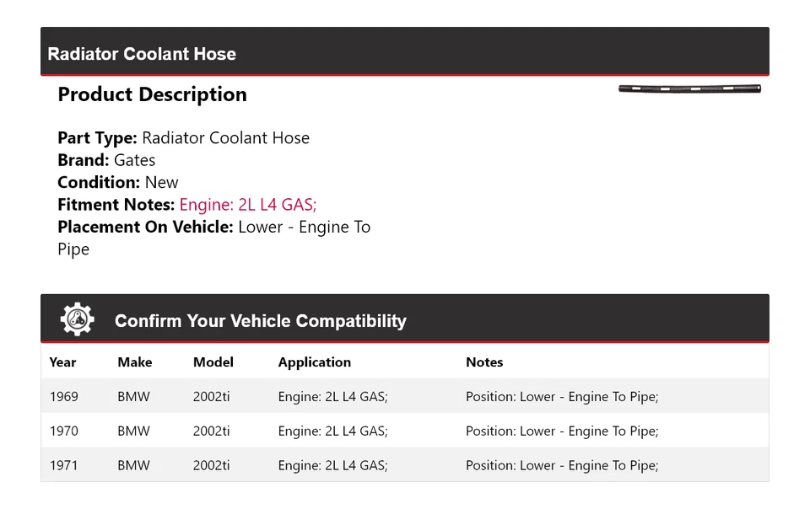Click the 1970 row engine application

click(x=332, y=431)
